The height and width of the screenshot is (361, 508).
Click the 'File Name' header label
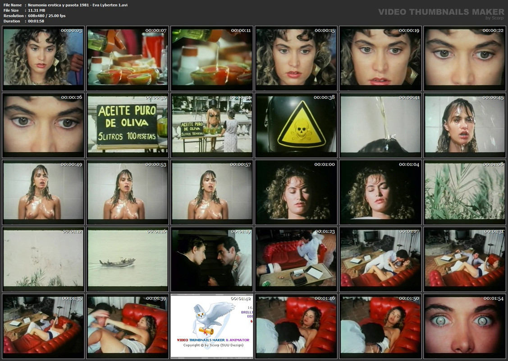point(13,5)
